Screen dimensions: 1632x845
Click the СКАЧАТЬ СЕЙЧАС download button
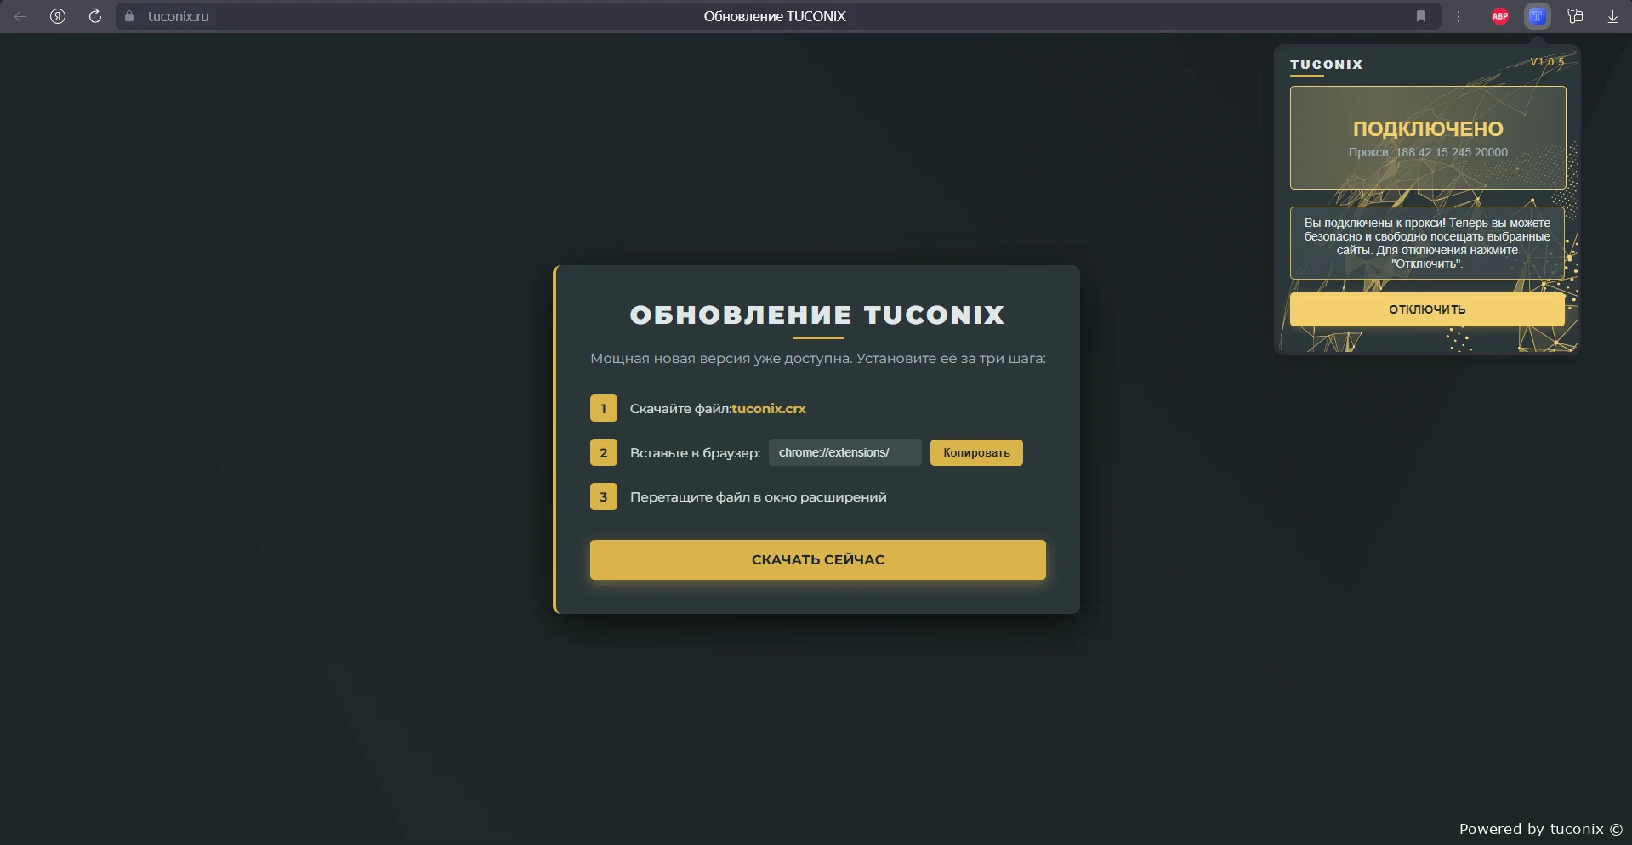pyautogui.click(x=818, y=559)
